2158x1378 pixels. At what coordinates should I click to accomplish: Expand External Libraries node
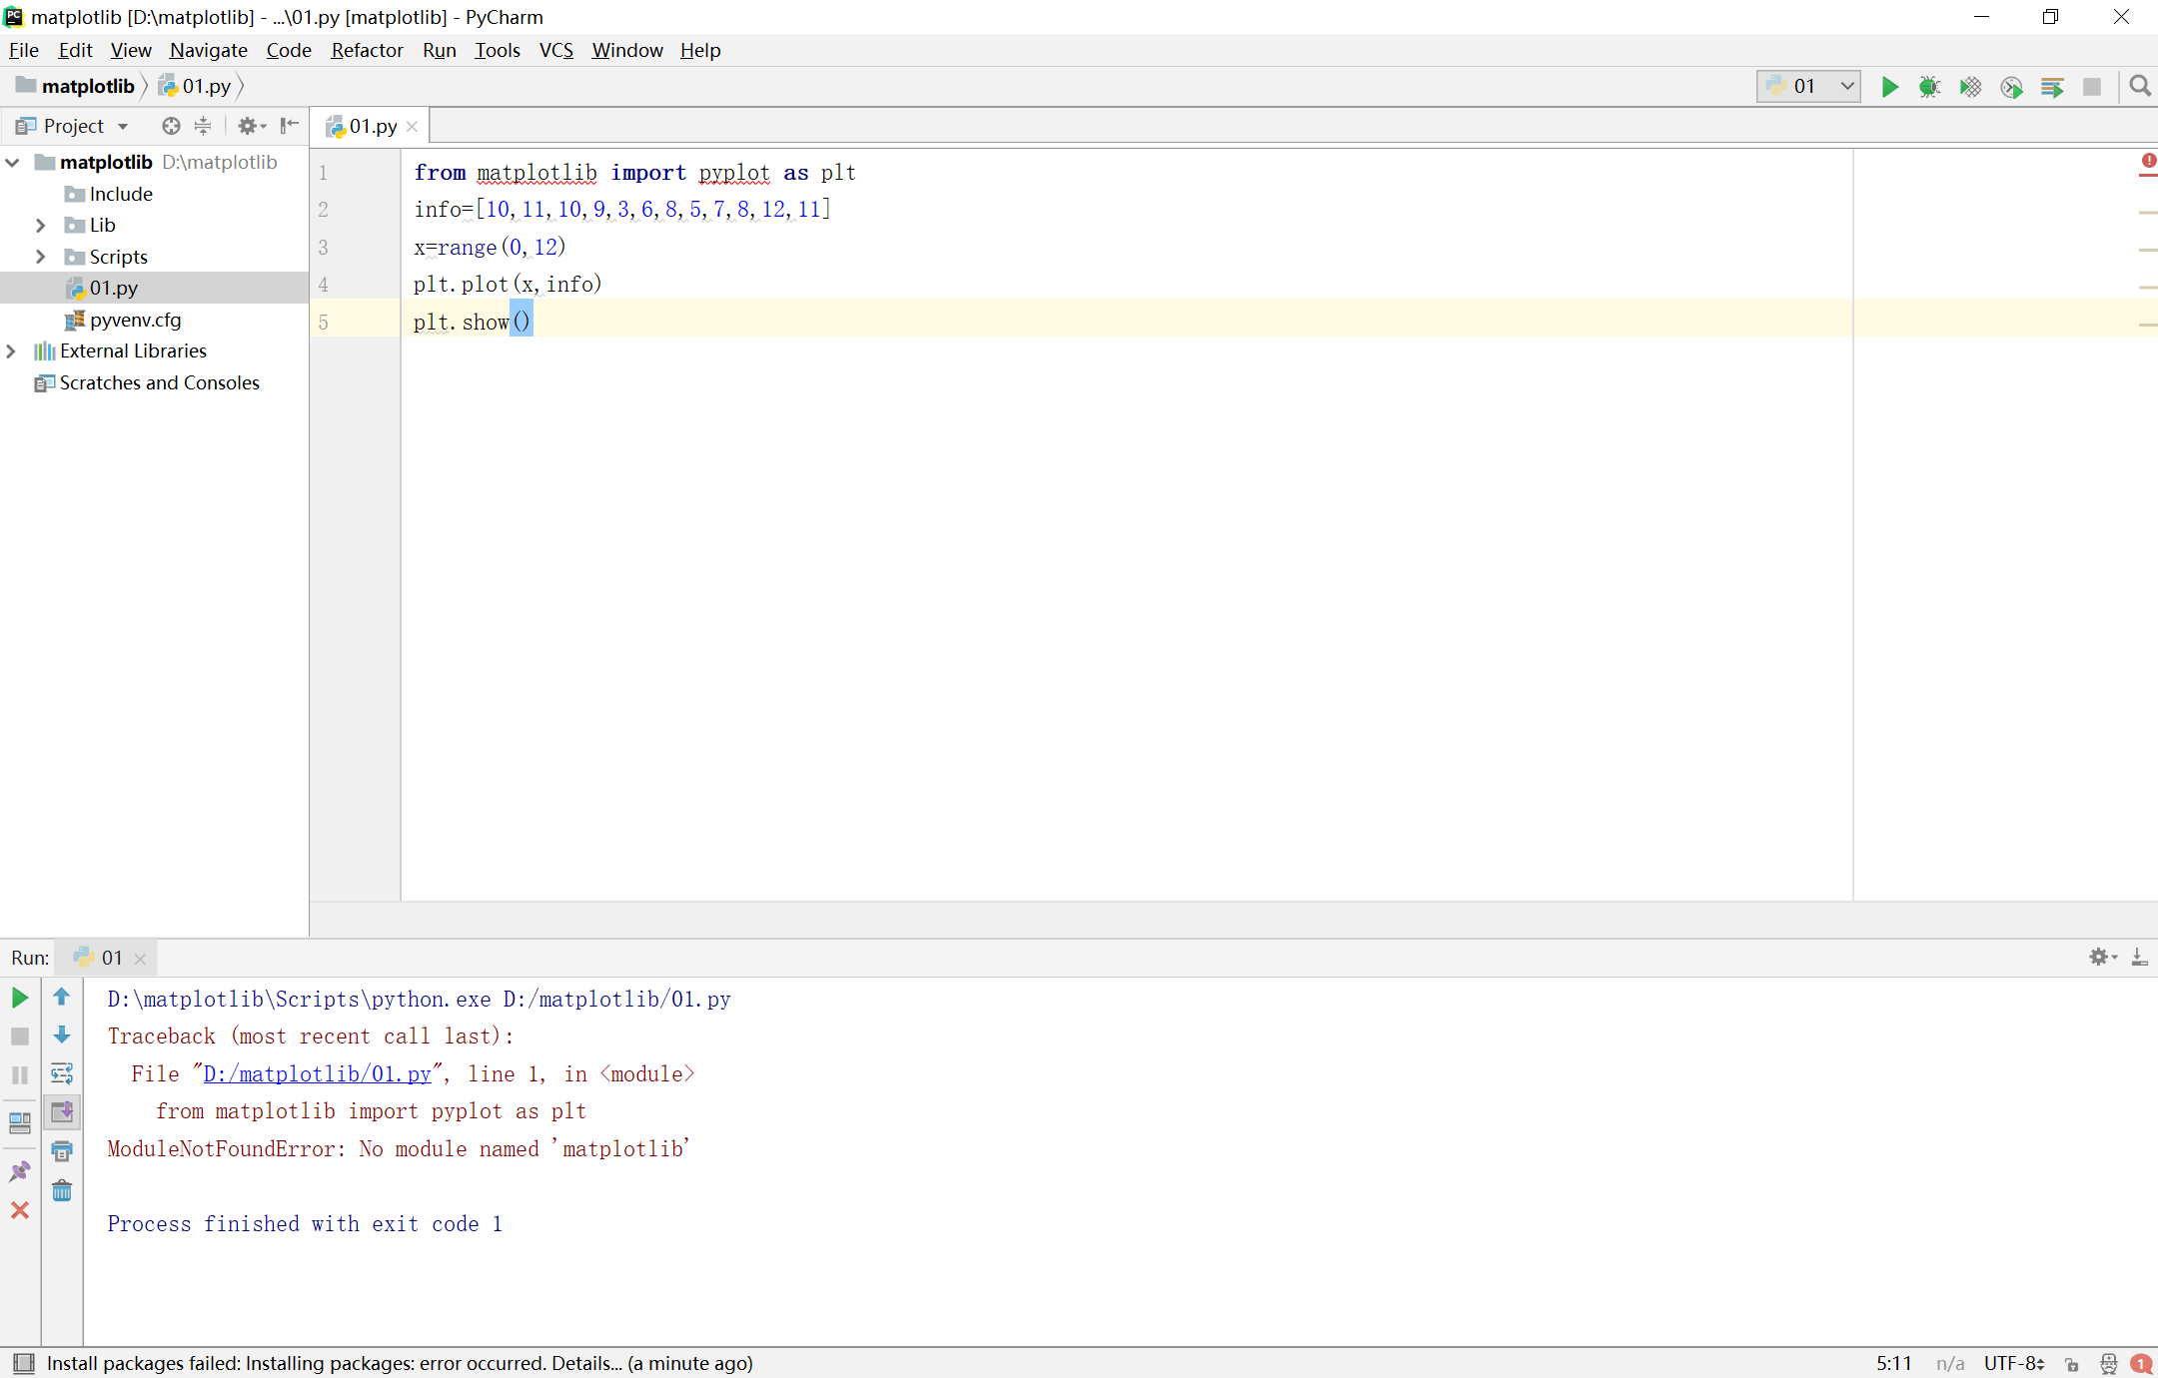click(x=11, y=350)
